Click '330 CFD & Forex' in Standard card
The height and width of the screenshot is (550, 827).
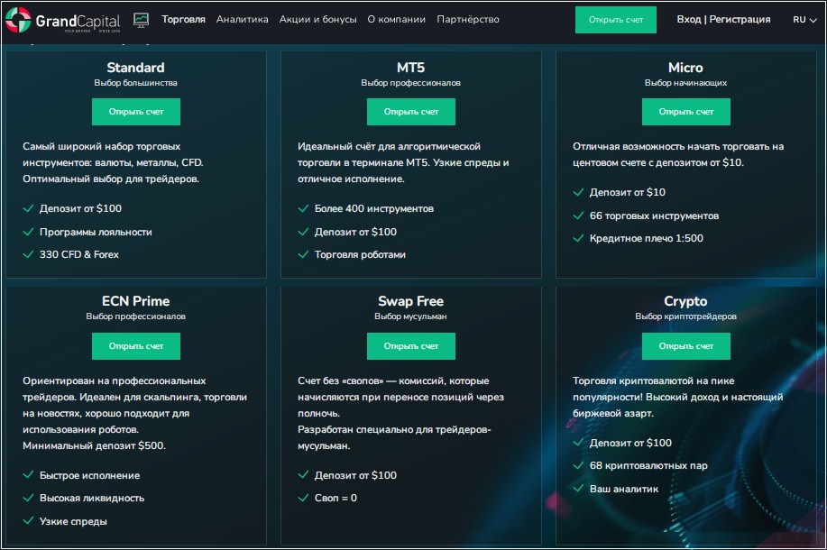click(79, 254)
